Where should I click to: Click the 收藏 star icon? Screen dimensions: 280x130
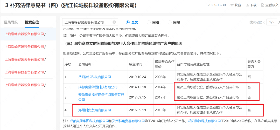click(x=232, y=5)
